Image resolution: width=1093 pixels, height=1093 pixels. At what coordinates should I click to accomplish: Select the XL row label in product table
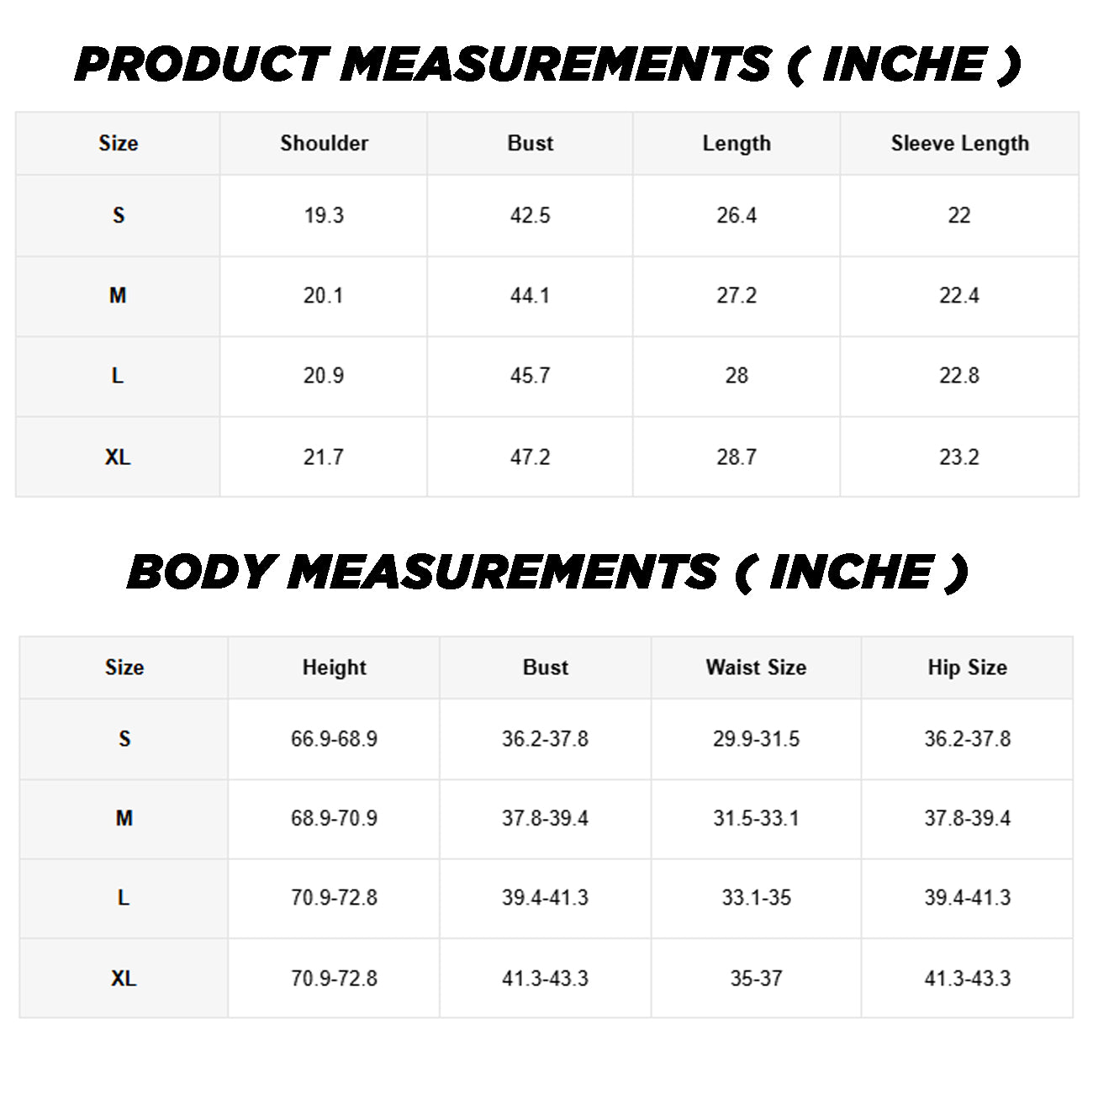click(x=118, y=457)
